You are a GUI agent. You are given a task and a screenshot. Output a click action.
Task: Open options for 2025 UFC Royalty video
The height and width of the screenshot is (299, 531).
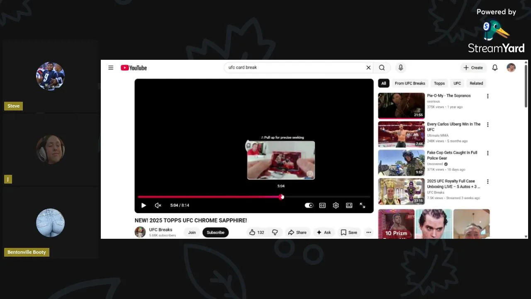(487, 181)
